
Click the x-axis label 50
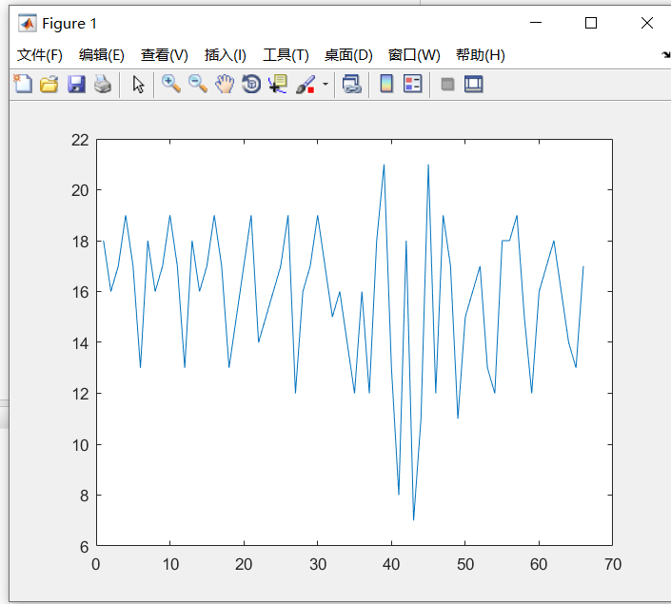pos(465,565)
